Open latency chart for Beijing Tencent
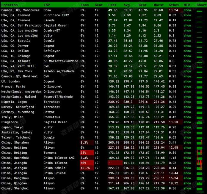The width and height of the screenshot is (207, 194). tap(200, 153)
